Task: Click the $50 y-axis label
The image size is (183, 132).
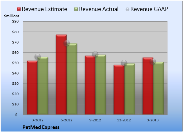Action: [15, 63]
